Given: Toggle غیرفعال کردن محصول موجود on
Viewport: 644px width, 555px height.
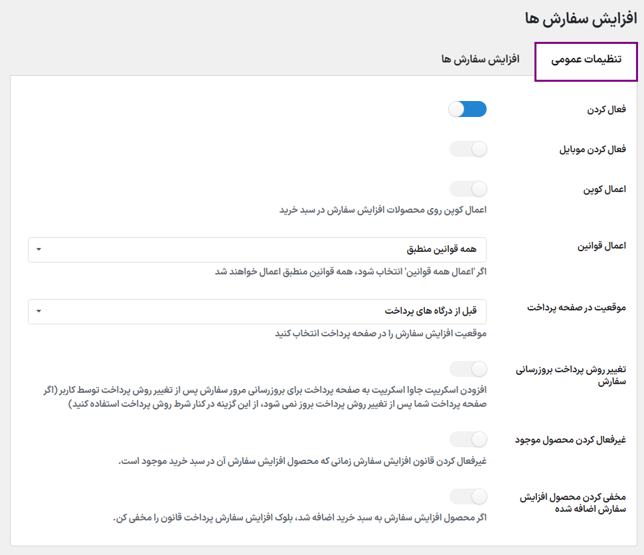Looking at the screenshot, I should tap(467, 439).
